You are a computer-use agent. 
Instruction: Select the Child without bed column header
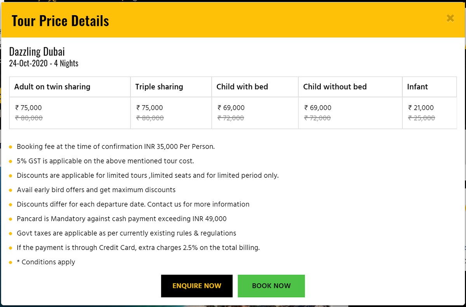click(335, 87)
